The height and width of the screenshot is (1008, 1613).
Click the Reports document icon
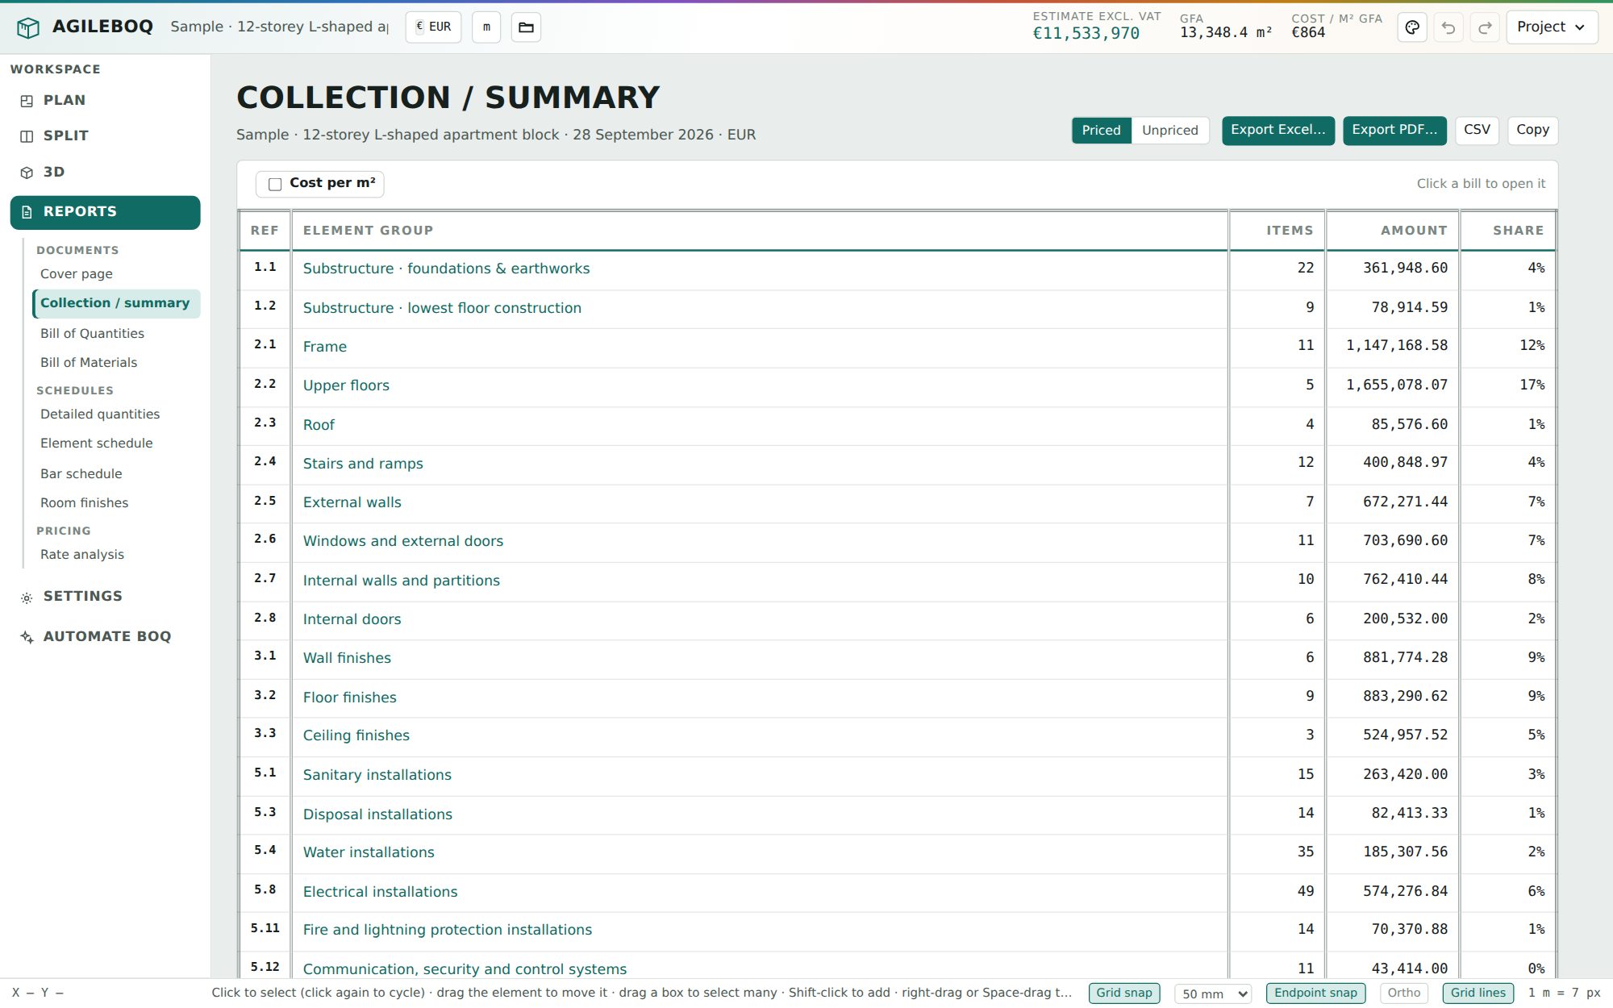(x=27, y=212)
